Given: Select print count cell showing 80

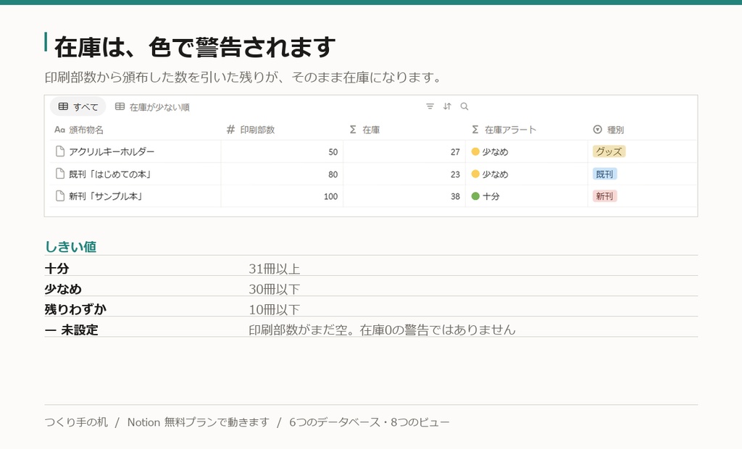Looking at the screenshot, I should pos(282,174).
